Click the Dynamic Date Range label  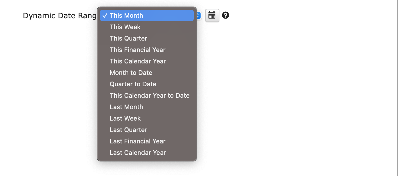coord(60,16)
